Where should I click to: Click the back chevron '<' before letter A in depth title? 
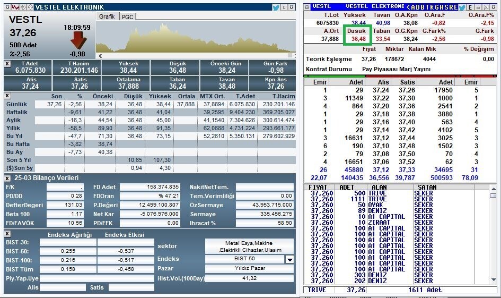coord(408,7)
